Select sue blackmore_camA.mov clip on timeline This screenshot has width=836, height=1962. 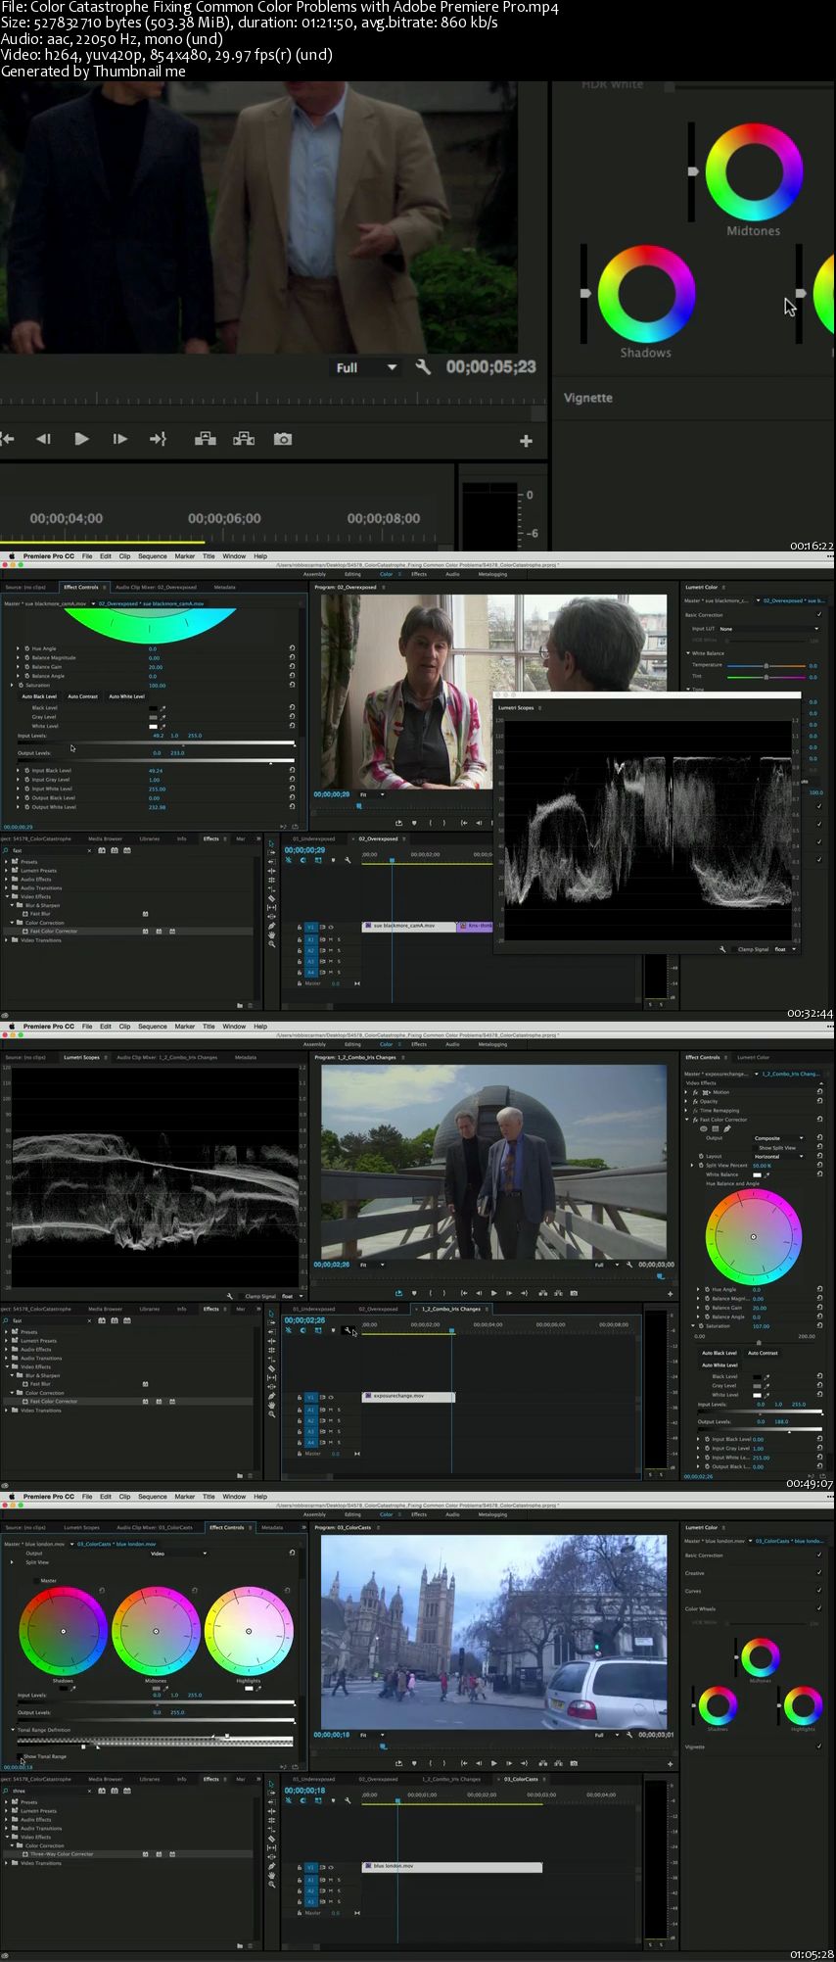[x=409, y=926]
